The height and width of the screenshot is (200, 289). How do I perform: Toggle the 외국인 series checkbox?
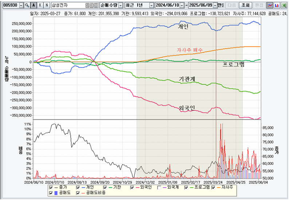pos(132,188)
